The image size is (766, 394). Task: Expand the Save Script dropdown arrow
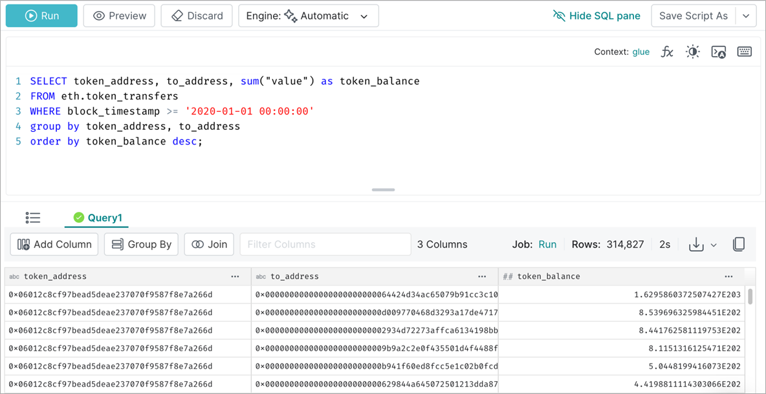coord(746,16)
